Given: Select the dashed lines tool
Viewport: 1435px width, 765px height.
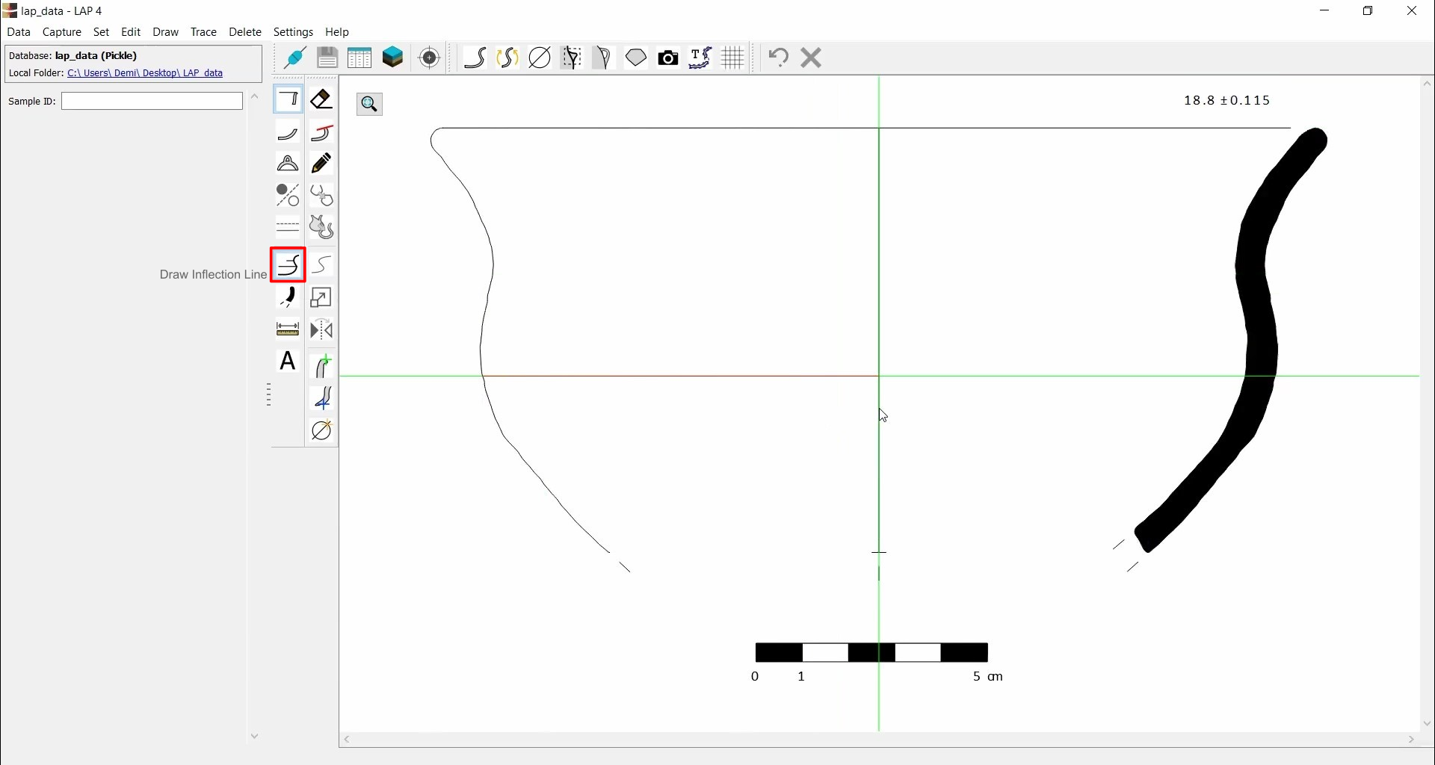Looking at the screenshot, I should pos(288,226).
